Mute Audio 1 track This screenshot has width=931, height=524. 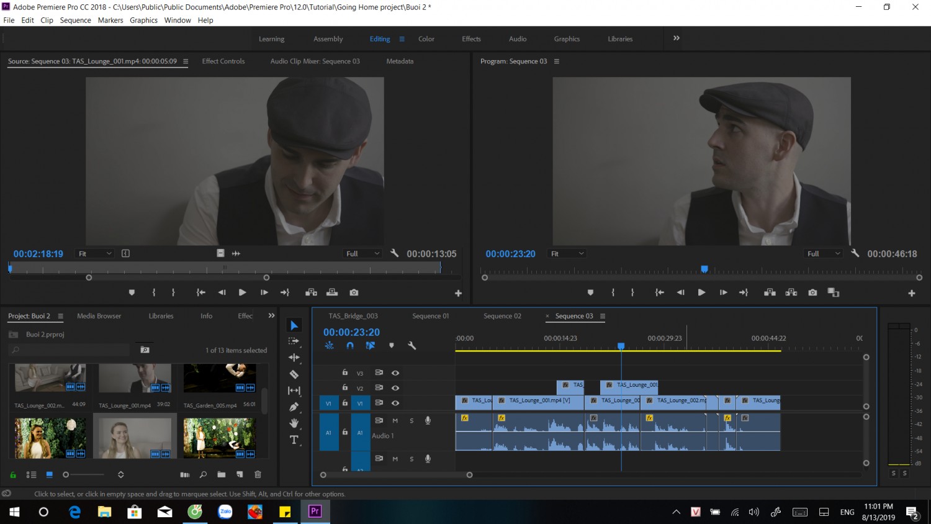(395, 420)
